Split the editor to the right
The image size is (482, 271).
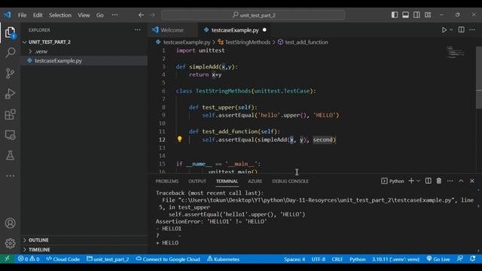tap(461, 30)
